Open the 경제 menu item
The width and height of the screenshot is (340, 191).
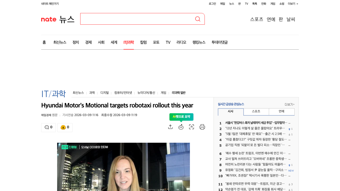pos(88,42)
